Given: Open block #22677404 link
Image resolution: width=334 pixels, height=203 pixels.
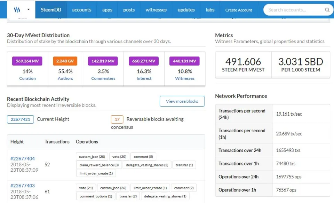Looking at the screenshot, I should [x=23, y=158].
